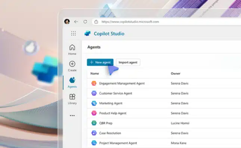Click the Product Help Agent icon
The height and width of the screenshot is (148, 241).
click(94, 113)
